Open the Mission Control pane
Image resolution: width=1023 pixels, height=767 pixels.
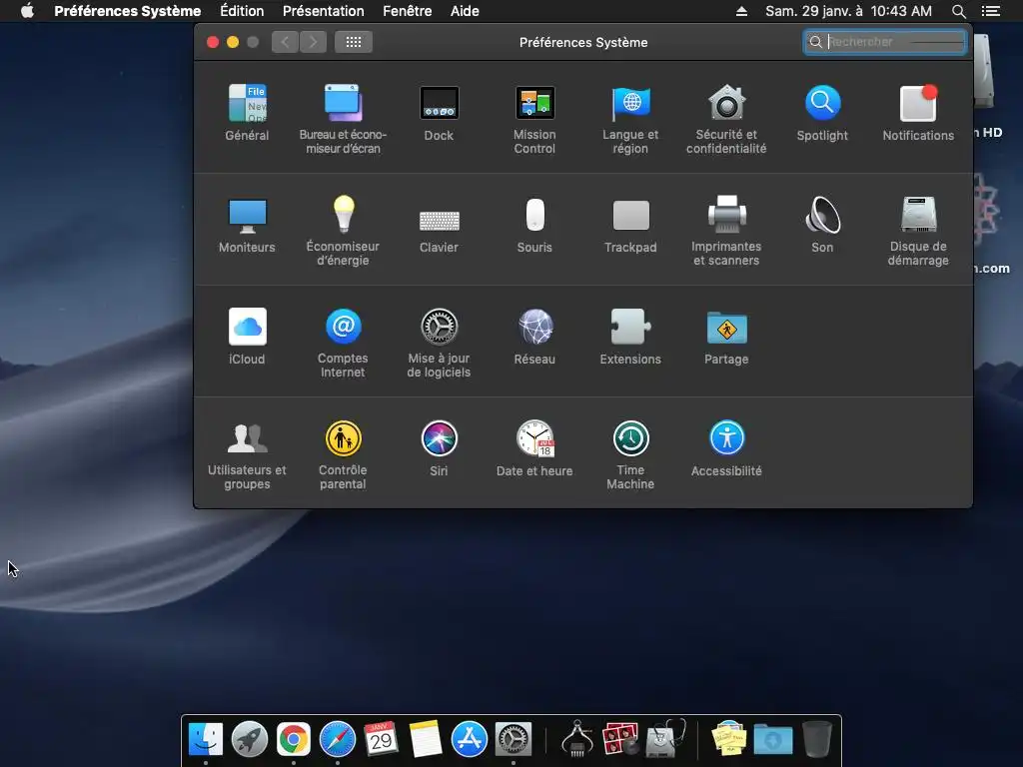pos(534,119)
